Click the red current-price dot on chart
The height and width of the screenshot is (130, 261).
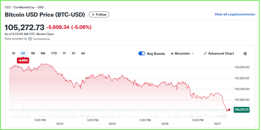pos(229,110)
